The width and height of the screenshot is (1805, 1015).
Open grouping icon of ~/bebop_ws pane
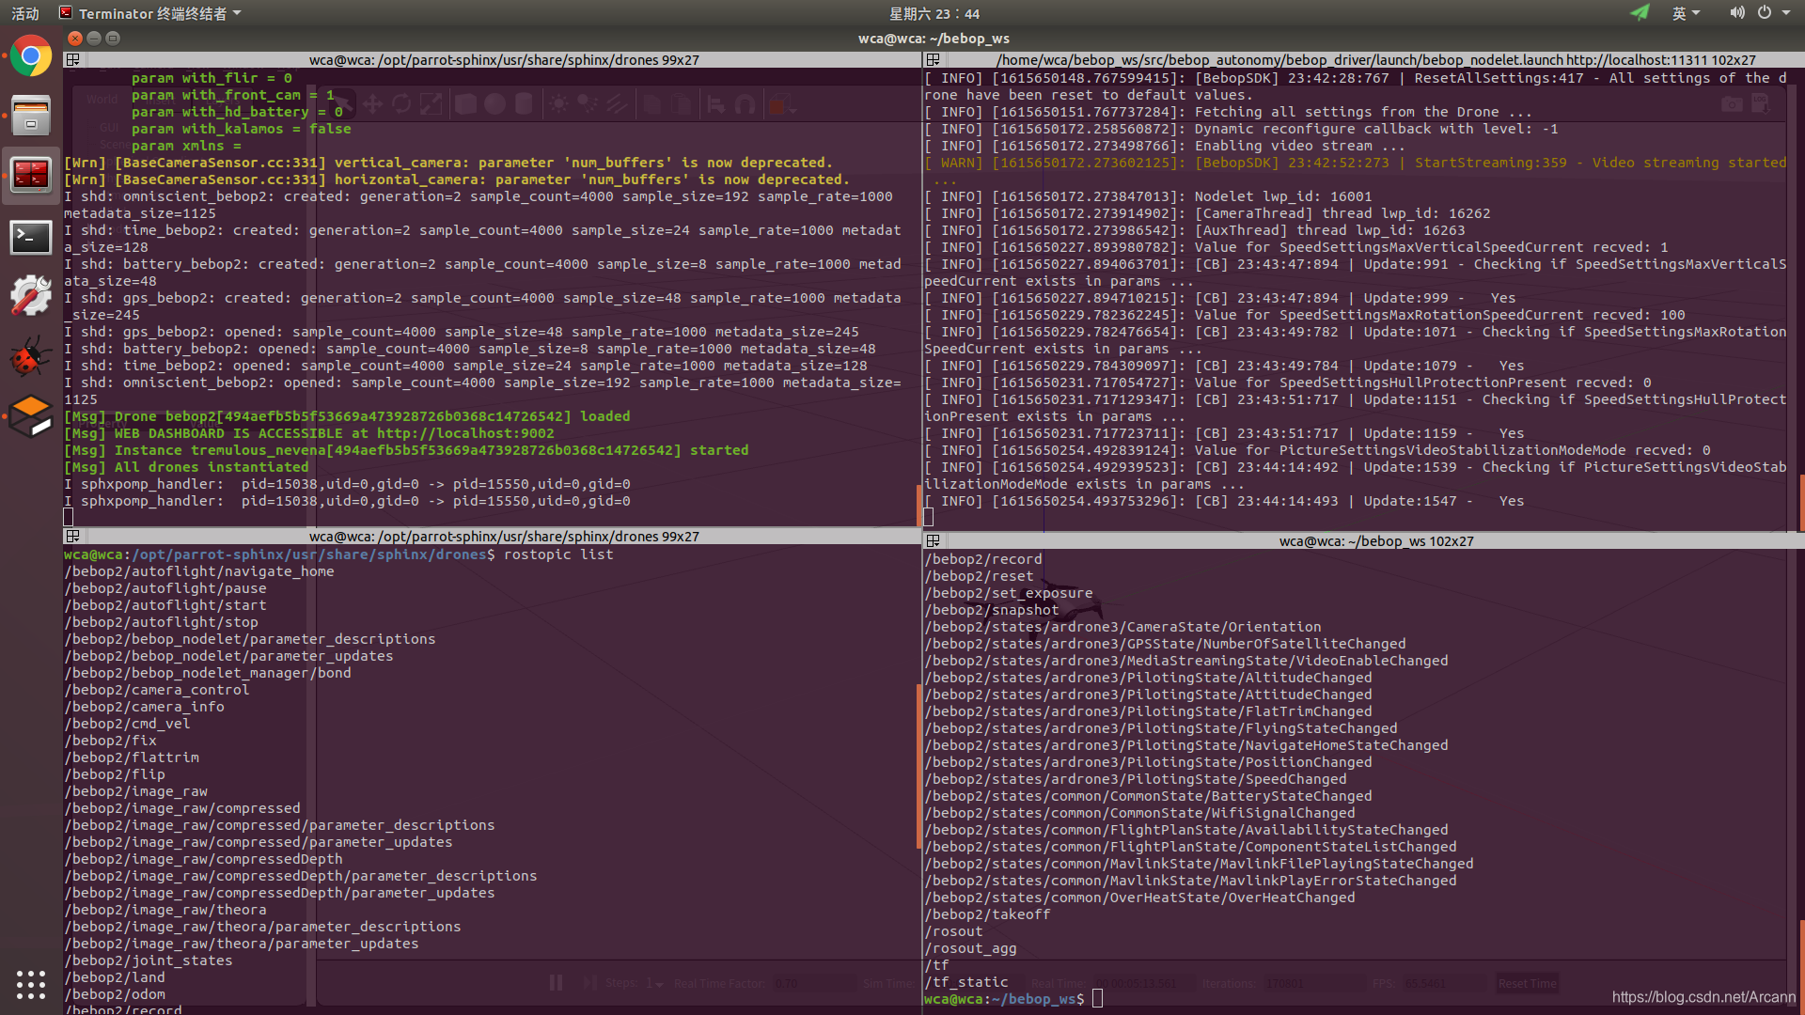[x=933, y=540]
